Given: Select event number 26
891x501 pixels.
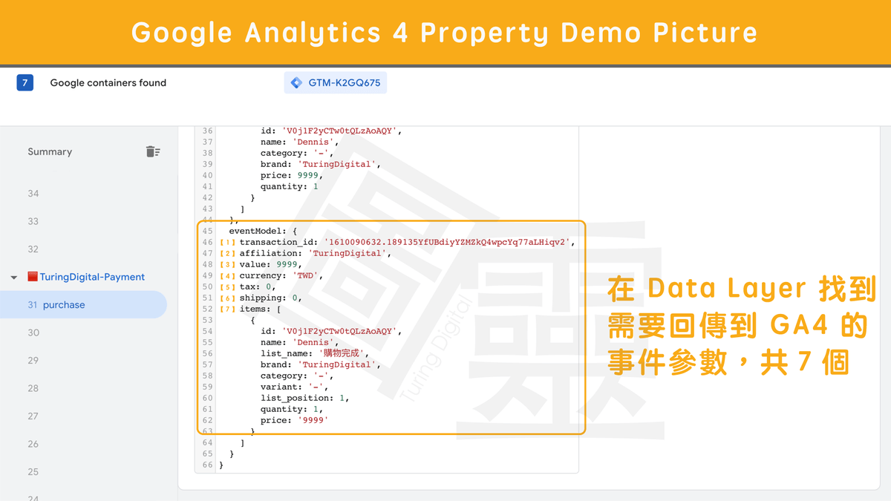Looking at the screenshot, I should tap(33, 444).
